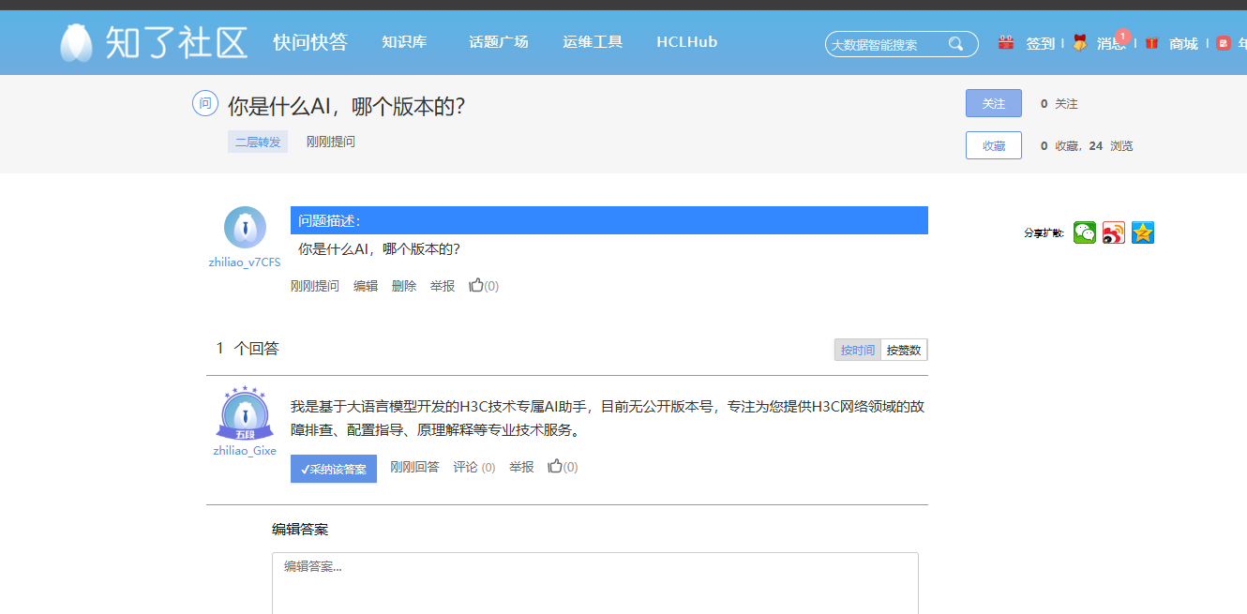1247x614 pixels.
Task: Open 知识库 menu item
Action: click(404, 41)
